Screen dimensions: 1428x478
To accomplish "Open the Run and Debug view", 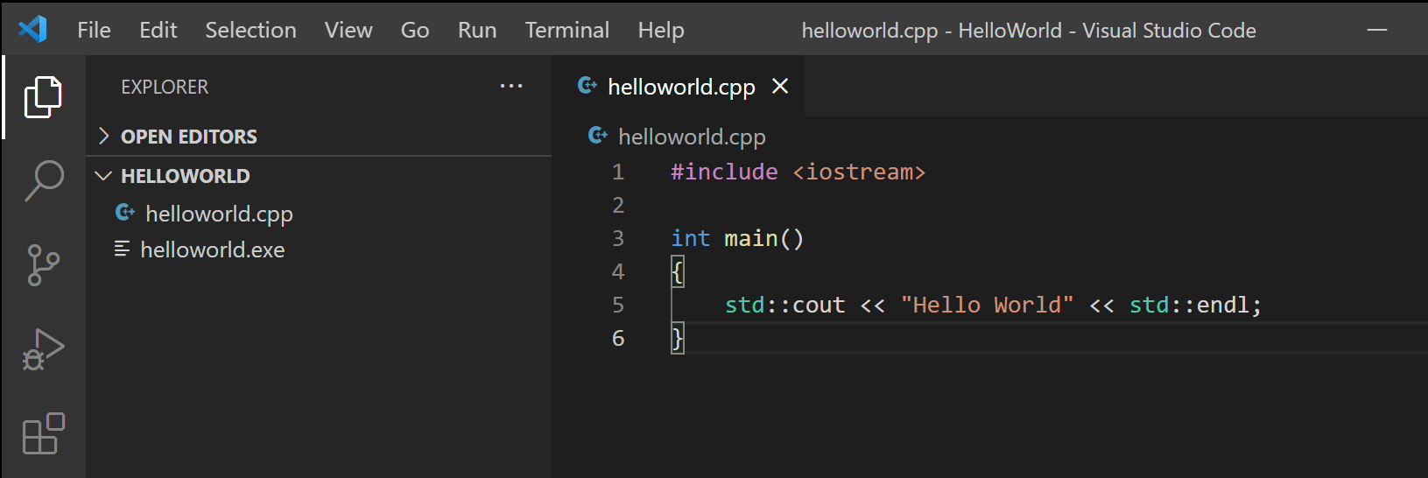I will [x=43, y=349].
